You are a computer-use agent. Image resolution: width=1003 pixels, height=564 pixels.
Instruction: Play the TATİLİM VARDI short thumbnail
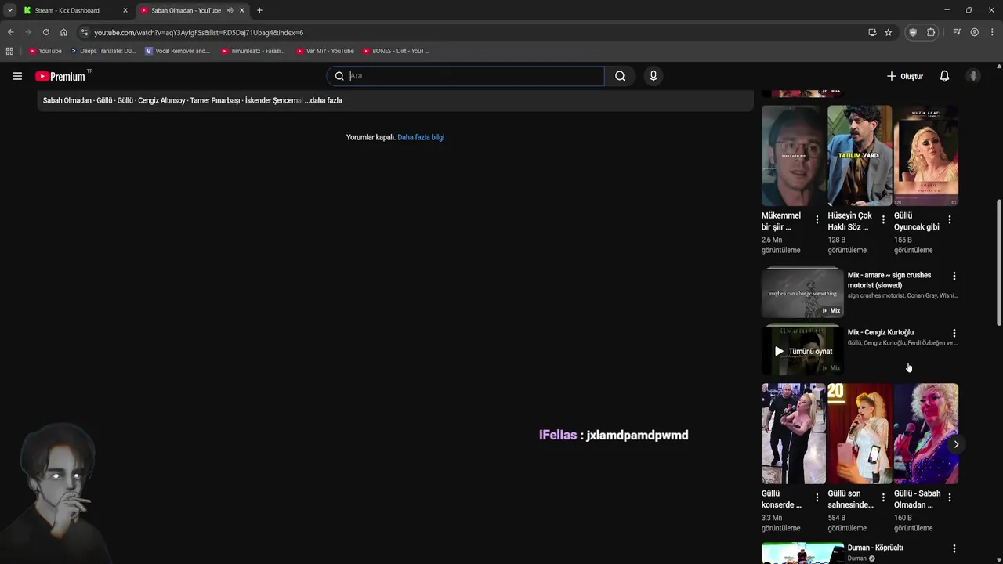click(860, 156)
